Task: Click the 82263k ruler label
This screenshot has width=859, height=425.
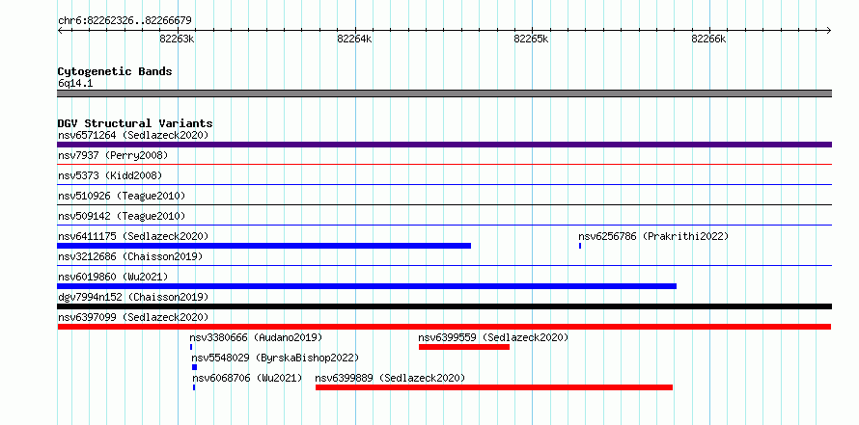Action: pyautogui.click(x=177, y=39)
